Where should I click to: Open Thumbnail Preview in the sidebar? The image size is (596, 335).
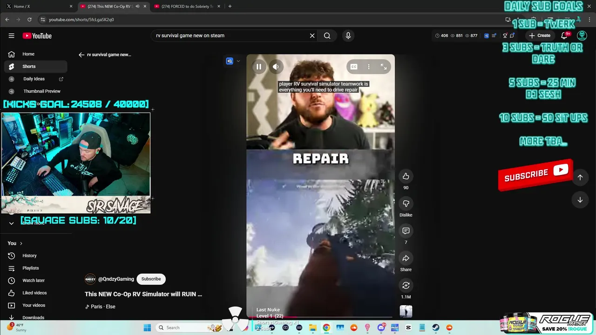coord(35,91)
